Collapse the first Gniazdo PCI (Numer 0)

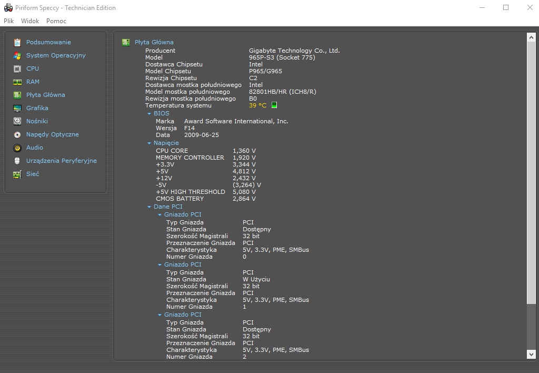pyautogui.click(x=159, y=215)
